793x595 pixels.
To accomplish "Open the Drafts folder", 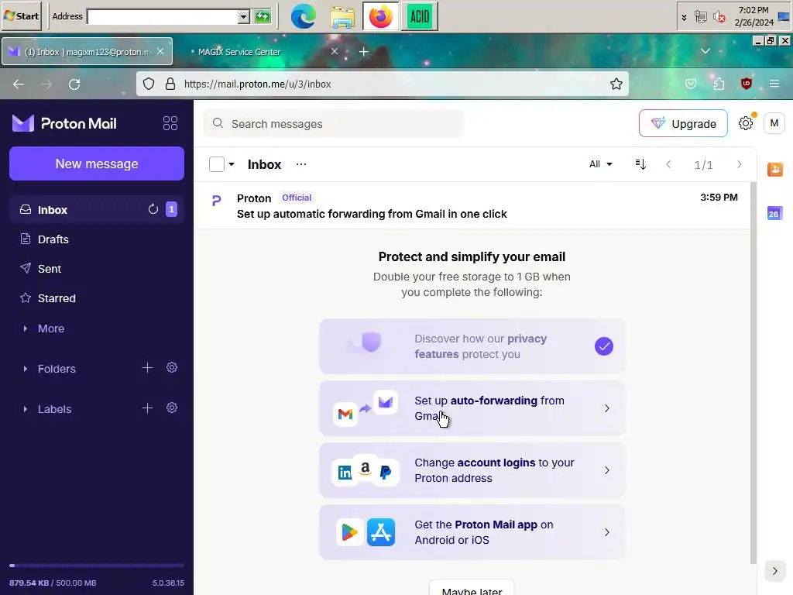I will coord(96,239).
